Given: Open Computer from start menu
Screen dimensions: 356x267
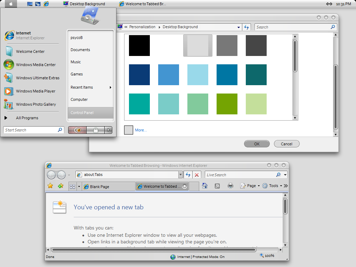Looking at the screenshot, I should click(x=90, y=99).
